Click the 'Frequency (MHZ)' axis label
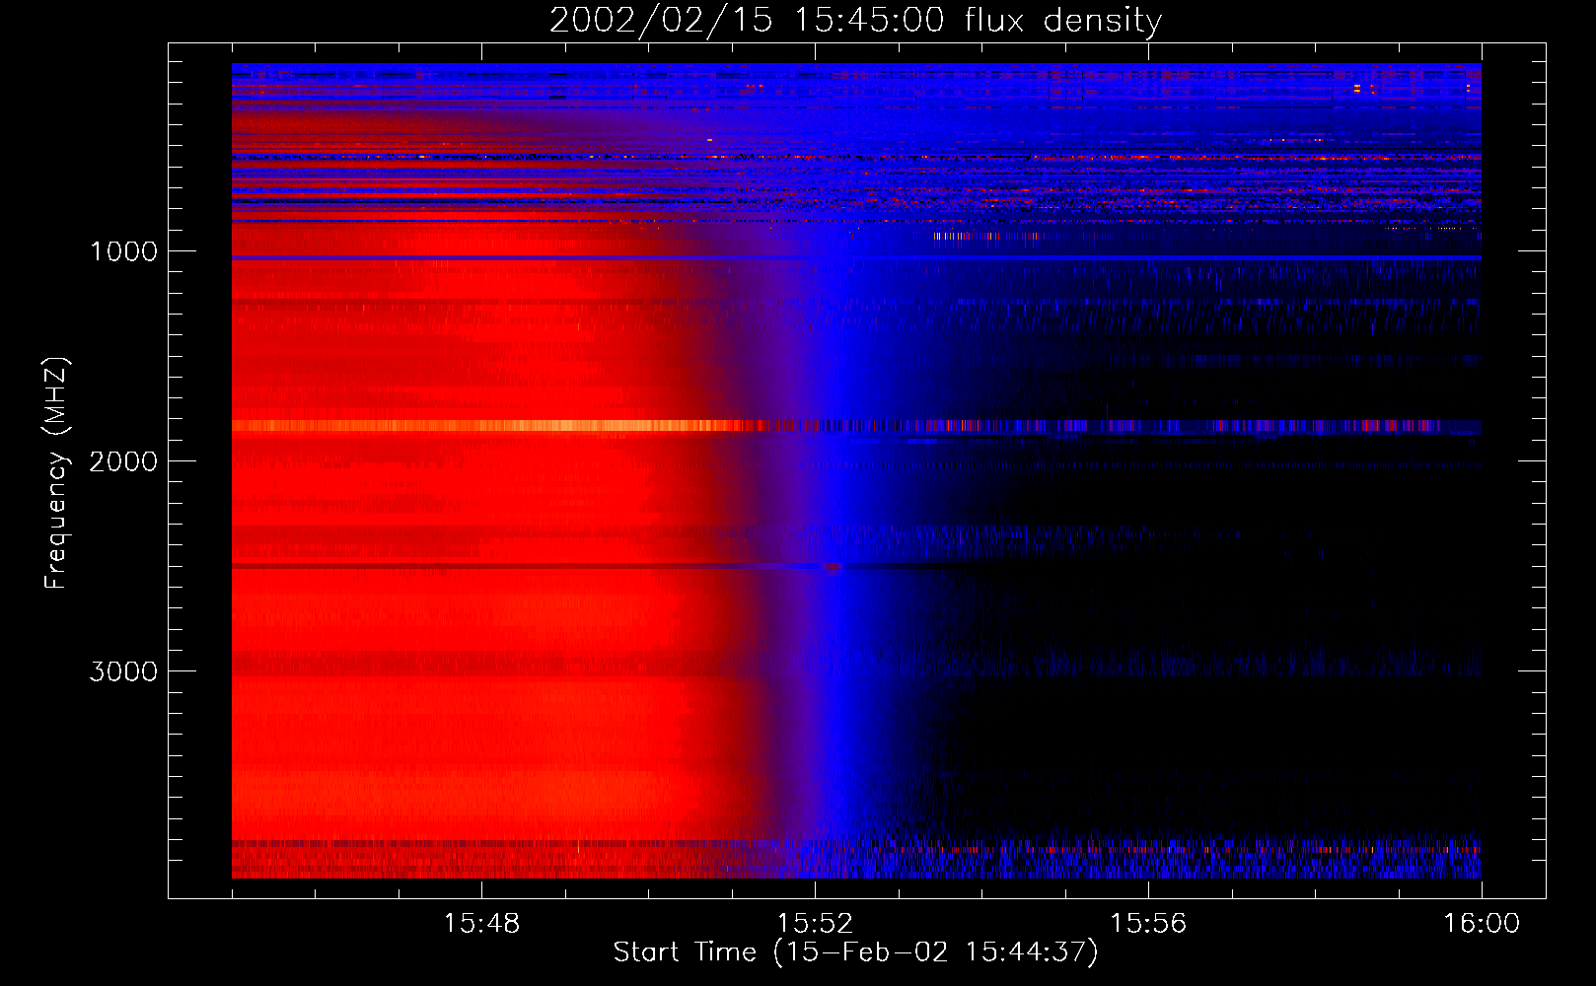Image resolution: width=1596 pixels, height=986 pixels. (x=55, y=473)
